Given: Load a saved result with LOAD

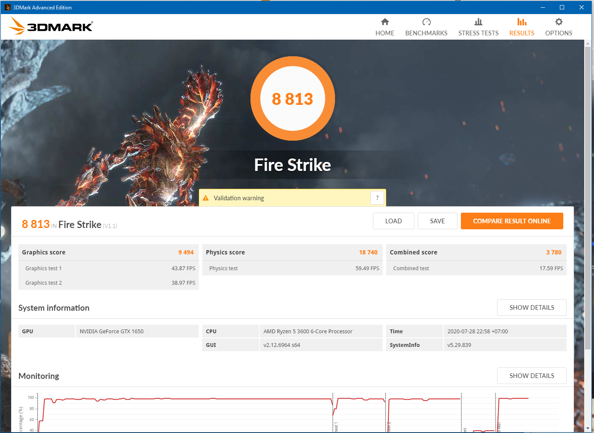Looking at the screenshot, I should point(393,221).
